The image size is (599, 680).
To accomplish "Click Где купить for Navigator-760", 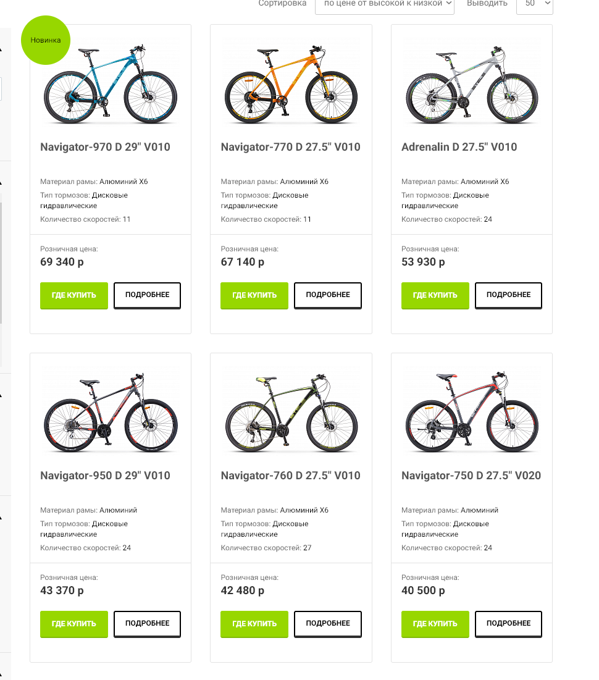I will tap(254, 624).
